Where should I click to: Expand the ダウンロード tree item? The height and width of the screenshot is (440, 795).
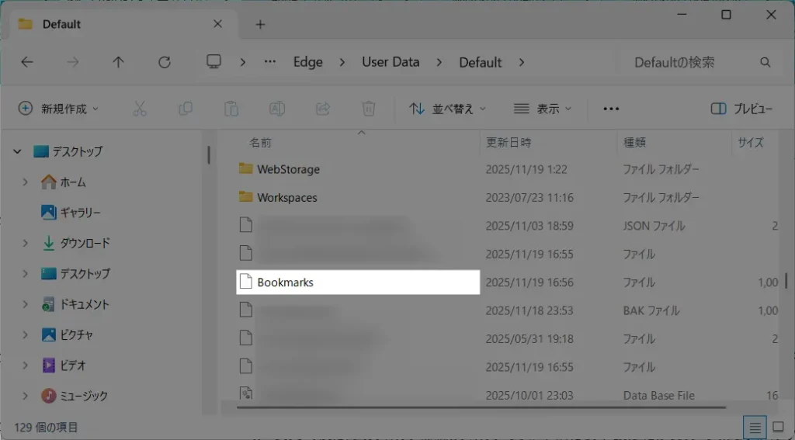26,243
